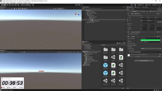The height and width of the screenshot is (91, 162).
Task: Click the Reset button in stopwatch window
Action: [x=14, y=87]
